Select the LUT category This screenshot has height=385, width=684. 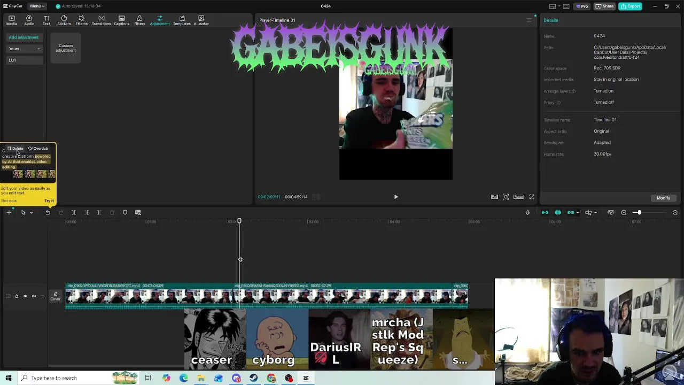[25, 60]
